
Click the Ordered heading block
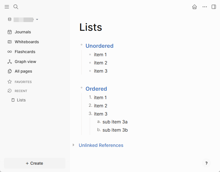(96, 89)
